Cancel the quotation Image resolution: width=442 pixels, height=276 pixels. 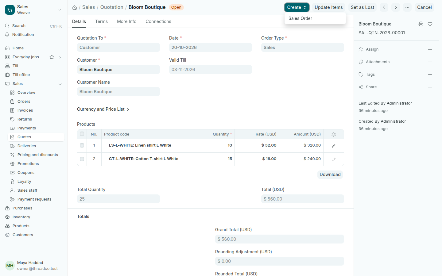click(424, 7)
